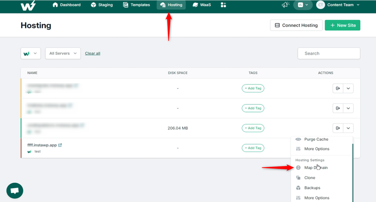Click the Purge Cache icon
Viewport: 376px width, 202px height.
(298, 139)
